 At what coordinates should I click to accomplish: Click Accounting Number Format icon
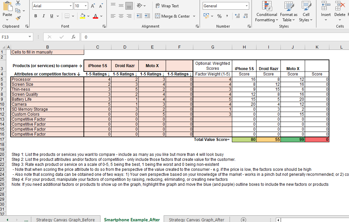206,16
